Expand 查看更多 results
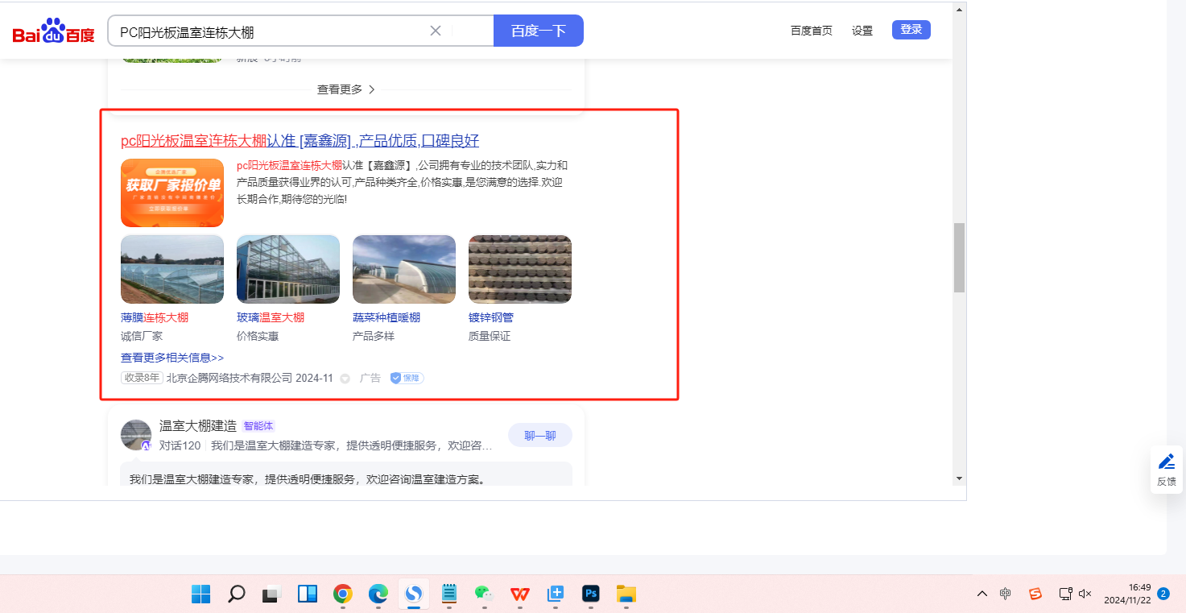Image resolution: width=1186 pixels, height=613 pixels. (345, 89)
